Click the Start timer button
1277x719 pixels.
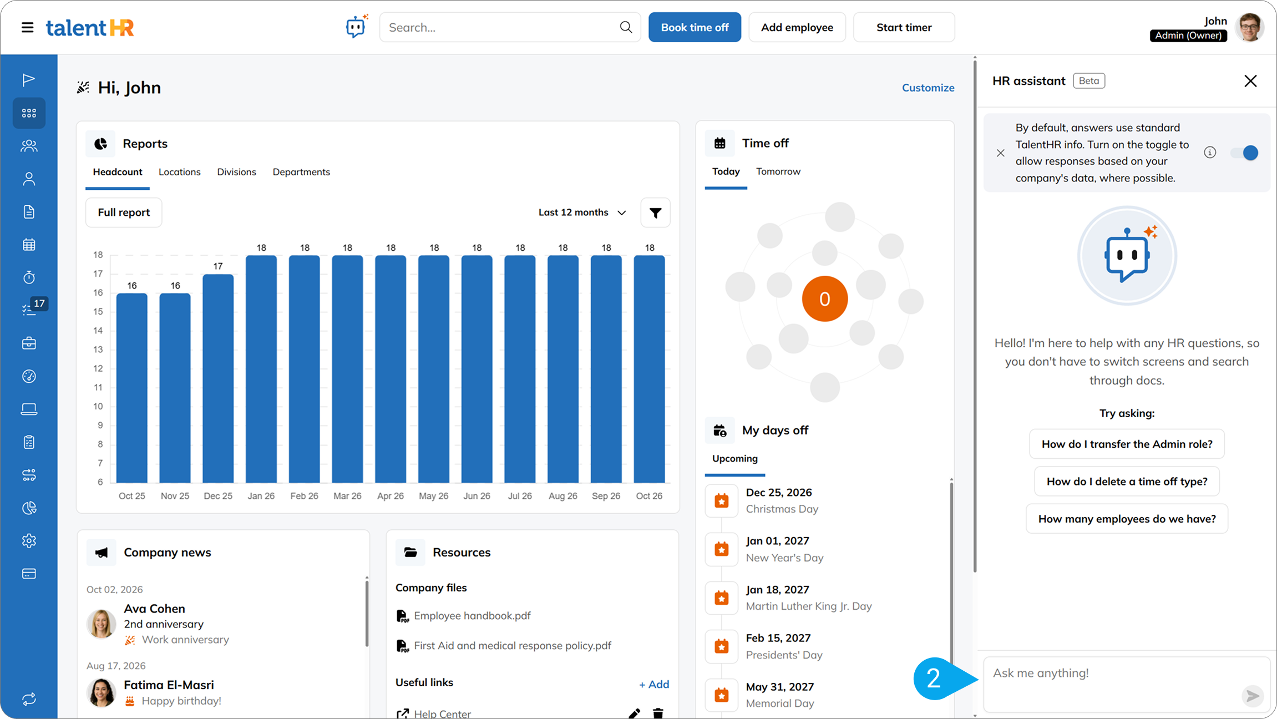[904, 27]
